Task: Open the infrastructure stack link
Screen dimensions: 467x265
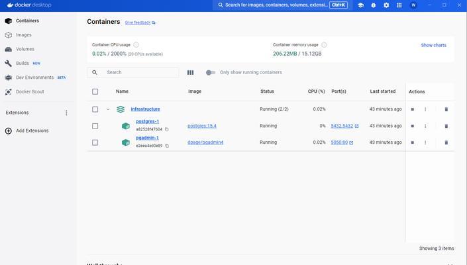Action: click(145, 109)
